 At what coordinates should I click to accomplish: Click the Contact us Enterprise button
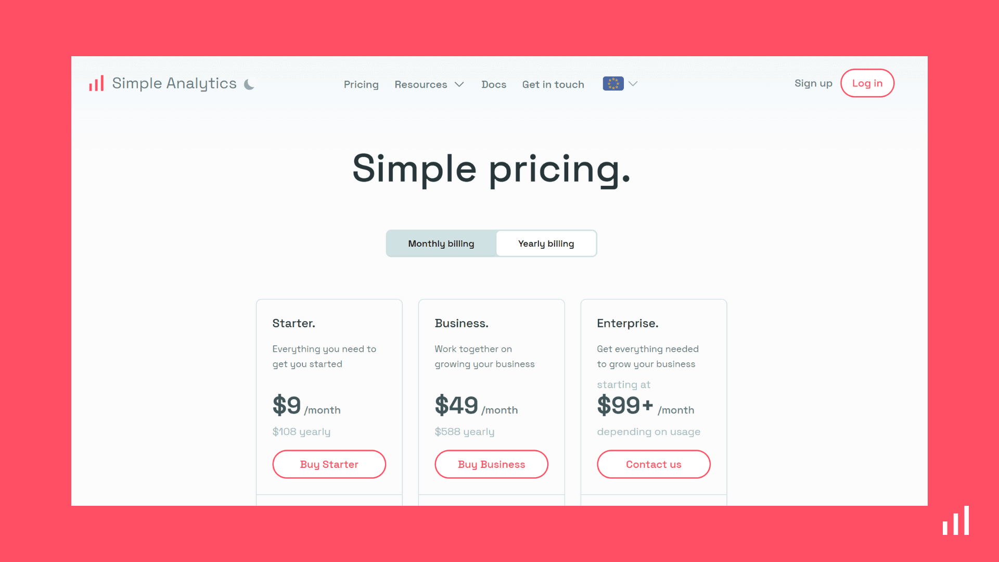(654, 464)
